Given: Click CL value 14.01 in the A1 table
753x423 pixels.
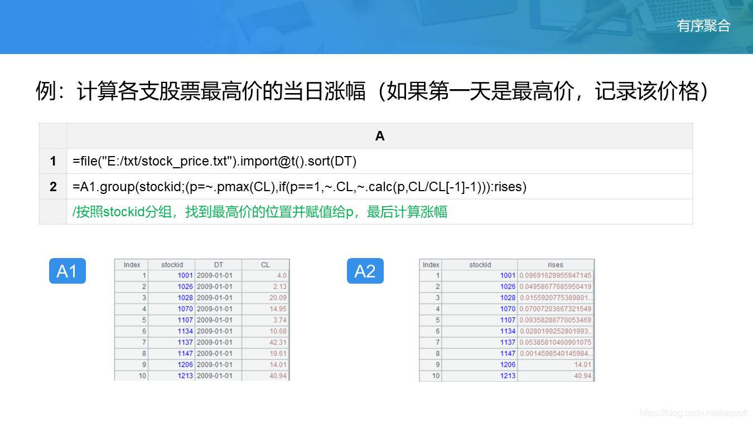Looking at the screenshot, I should [x=278, y=364].
